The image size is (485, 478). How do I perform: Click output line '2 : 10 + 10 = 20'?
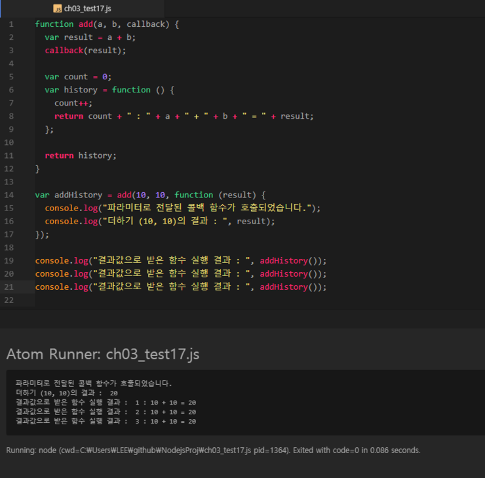(x=165, y=412)
